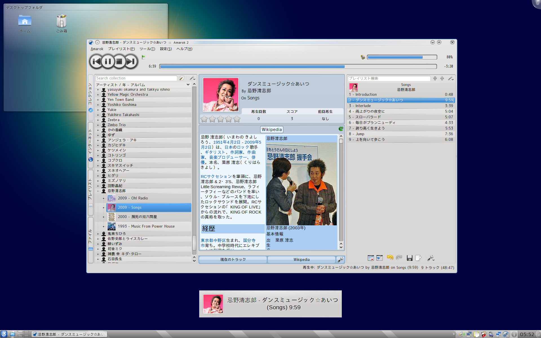This screenshot has height=338, width=541.
Task: Click the green bookmark flag icon
Action: pos(143,57)
